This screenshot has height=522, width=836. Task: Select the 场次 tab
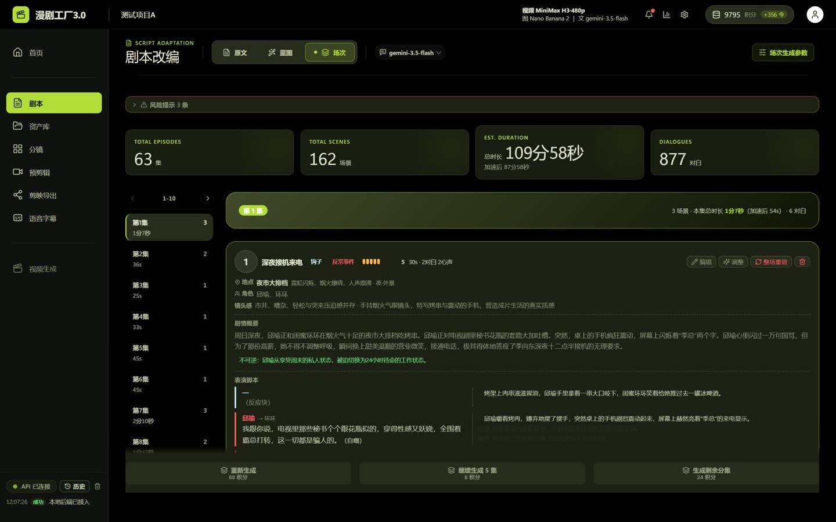click(330, 53)
